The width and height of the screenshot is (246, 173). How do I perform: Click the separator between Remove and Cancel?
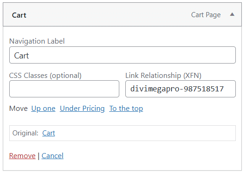pyautogui.click(x=38, y=156)
